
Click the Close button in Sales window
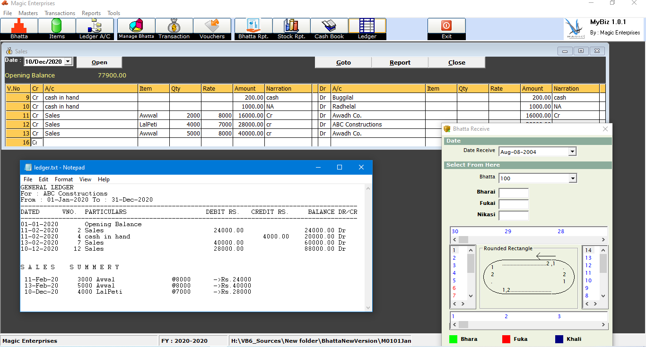pos(457,62)
